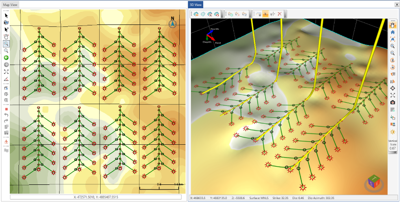
Task: Click the undo arrow in Map View toolbar
Action: pyautogui.click(x=6, y=115)
